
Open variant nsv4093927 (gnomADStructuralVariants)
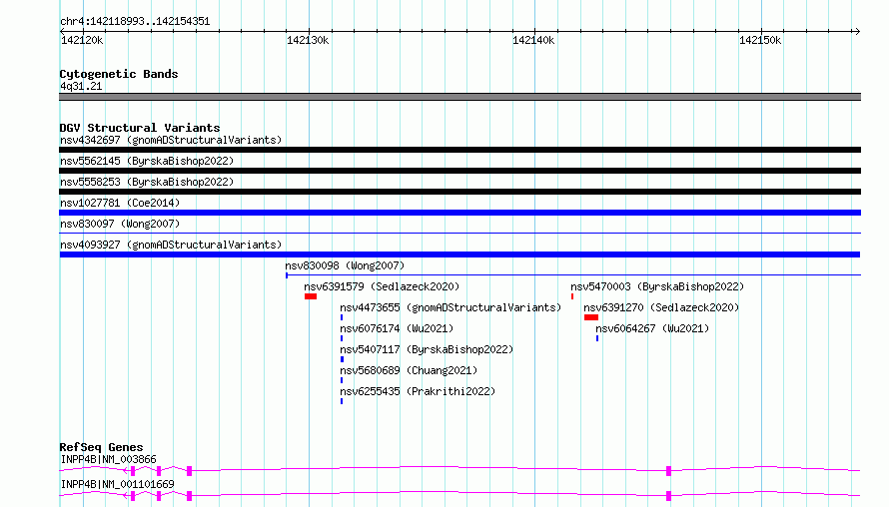pos(171,245)
